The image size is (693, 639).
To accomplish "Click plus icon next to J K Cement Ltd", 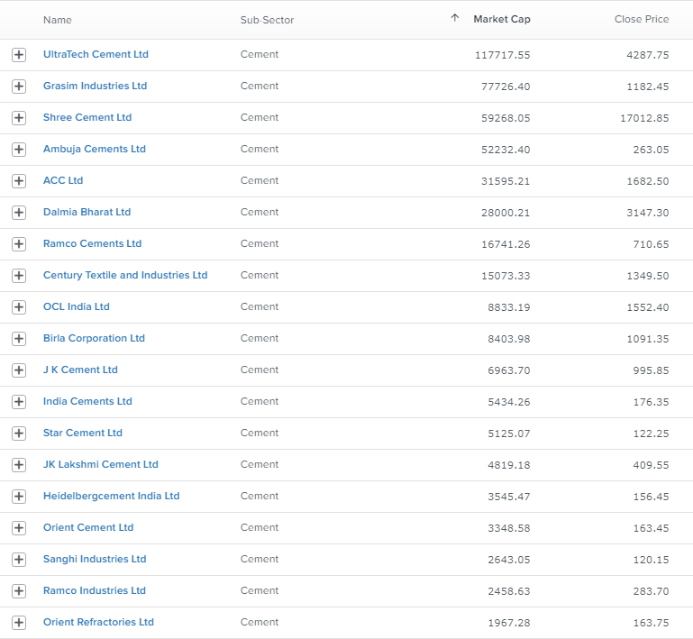I will click(19, 370).
